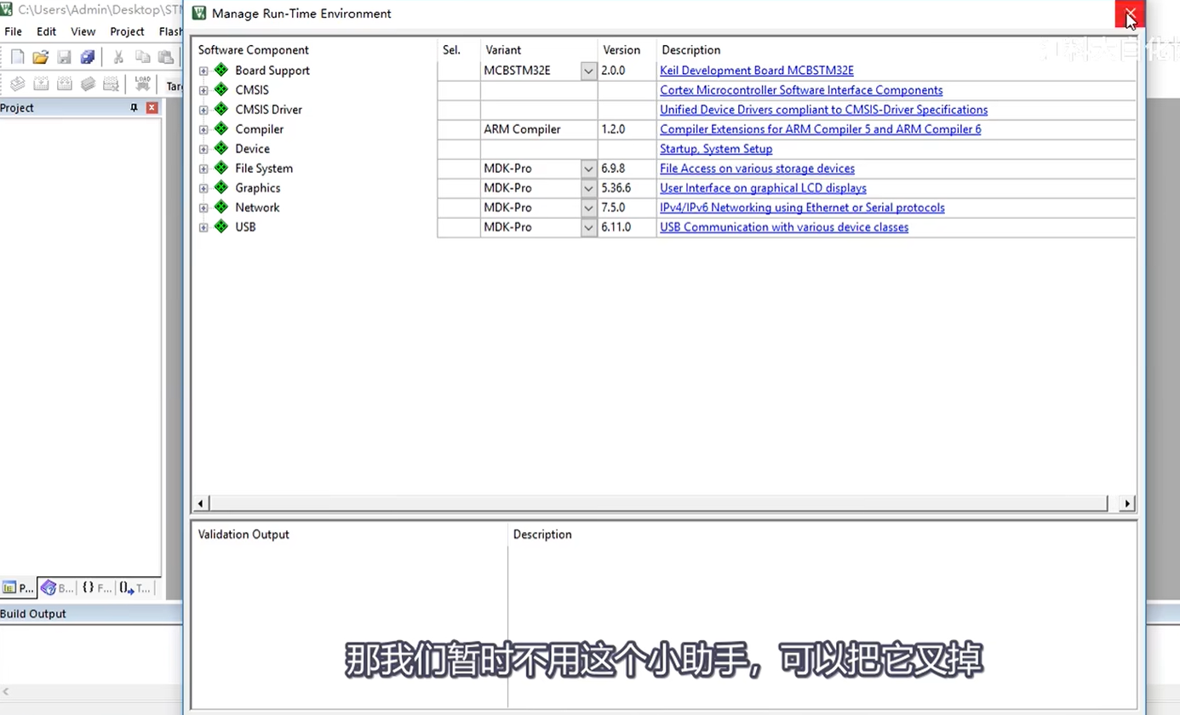This screenshot has height=715, width=1180.
Task: Select the ARM Compiler variant cell
Action: (539, 129)
